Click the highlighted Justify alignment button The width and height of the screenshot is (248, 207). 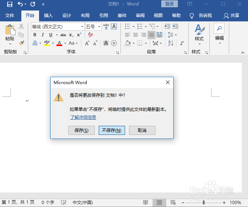click(151, 35)
